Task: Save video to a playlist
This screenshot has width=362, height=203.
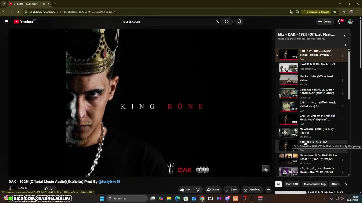Action: point(231,189)
